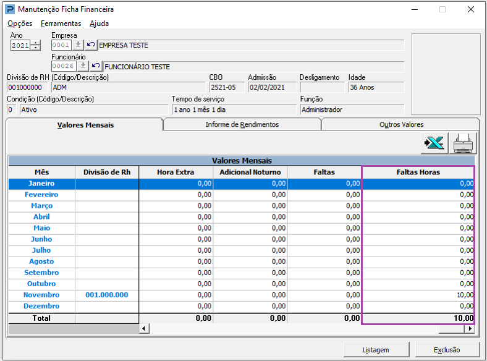Click the Tempo de serviço field
The image size is (487, 361).
click(234, 109)
